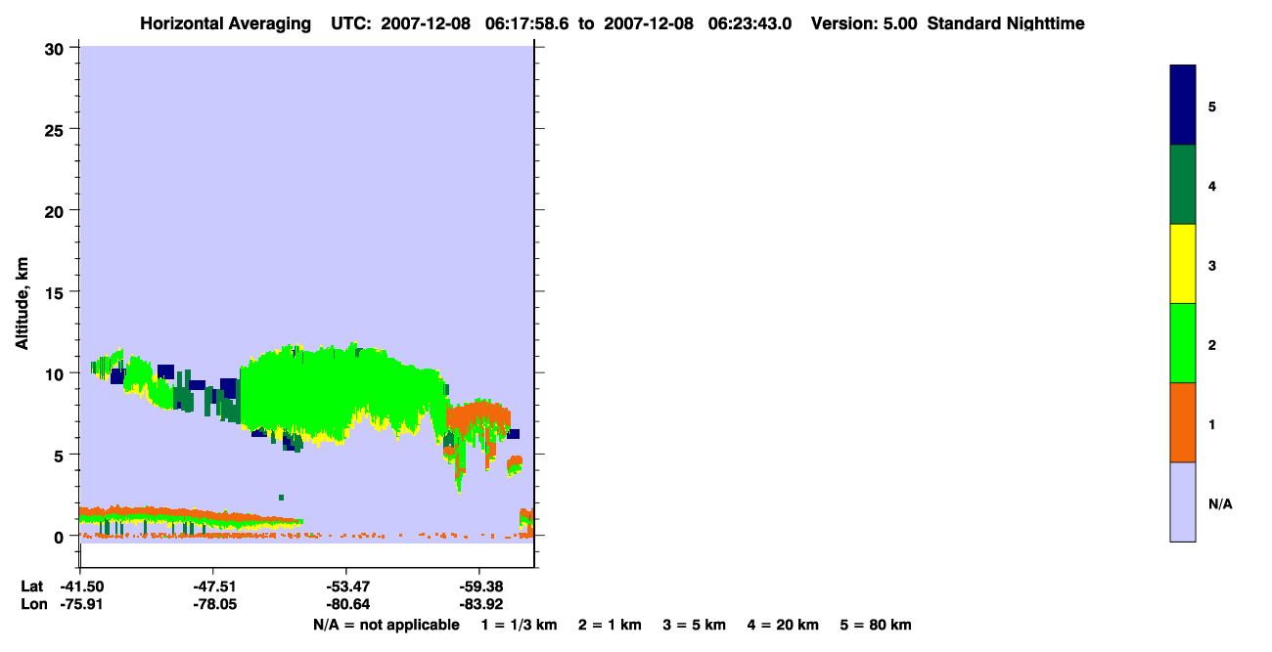The image size is (1272, 652).
Task: Click the altitude tick label '5'
Action: (61, 455)
